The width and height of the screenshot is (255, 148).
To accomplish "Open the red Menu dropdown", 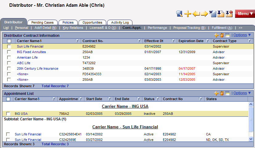I will click(245, 14).
